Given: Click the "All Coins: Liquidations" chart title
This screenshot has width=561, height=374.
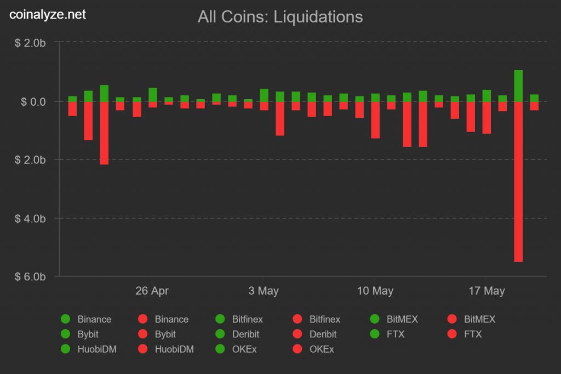Looking at the screenshot, I should (280, 17).
